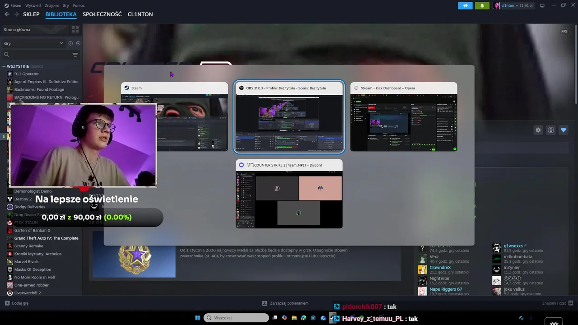
Task: Click the Dodgy Deliveries game icon
Action: [10, 207]
